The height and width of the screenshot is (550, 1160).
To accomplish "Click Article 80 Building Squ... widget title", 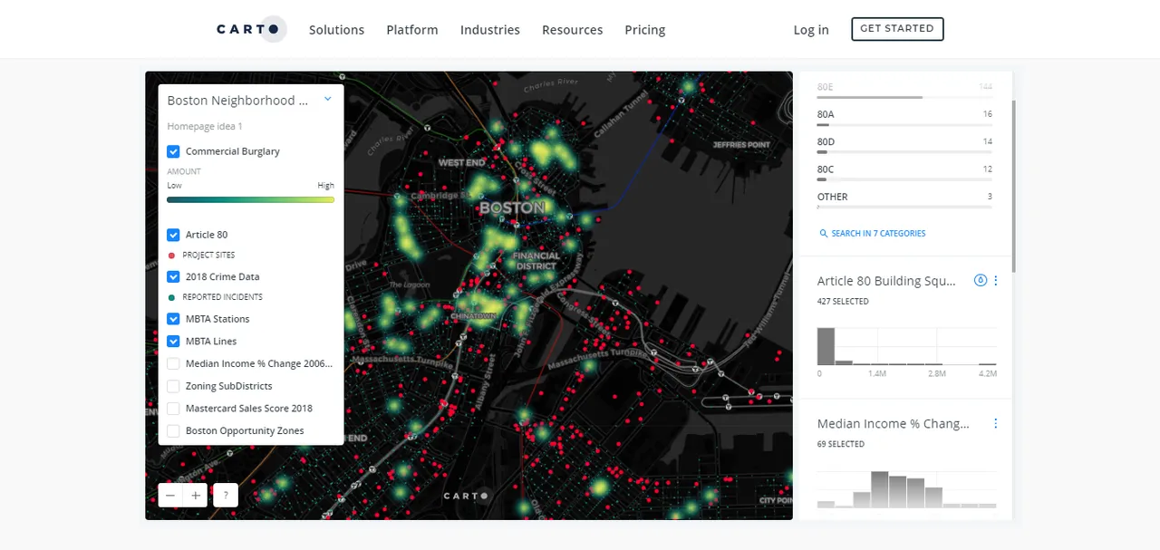I will (886, 281).
